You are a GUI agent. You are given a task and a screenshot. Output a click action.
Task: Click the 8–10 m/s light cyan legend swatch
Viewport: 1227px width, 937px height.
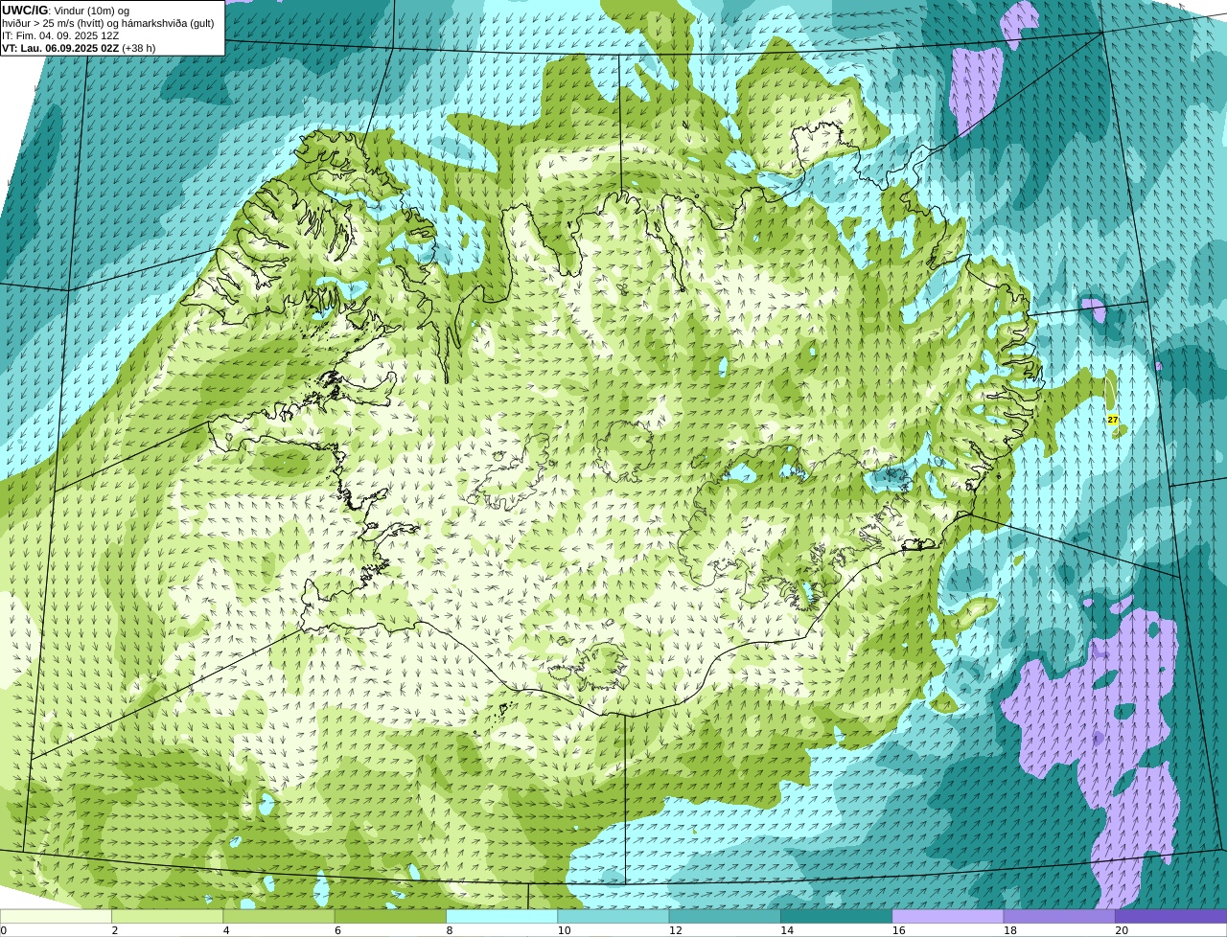[501, 916]
